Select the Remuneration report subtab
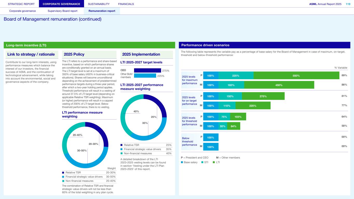This screenshot has width=354, height=199. point(102,11)
